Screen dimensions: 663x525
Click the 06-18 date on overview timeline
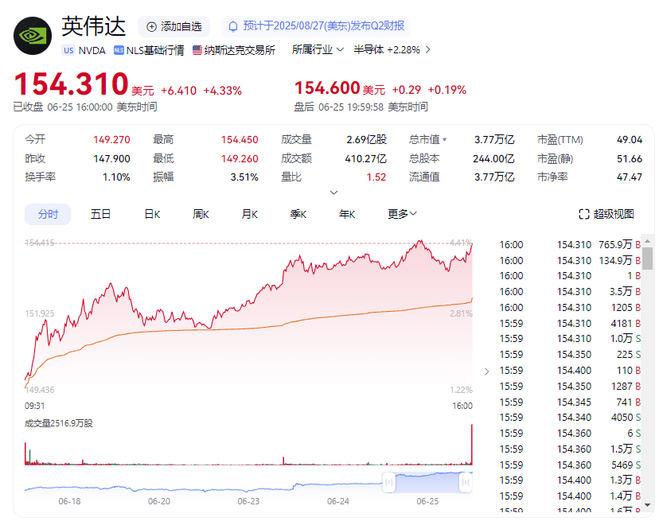coord(69,501)
